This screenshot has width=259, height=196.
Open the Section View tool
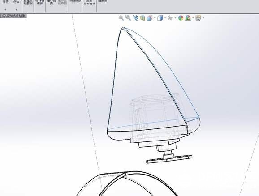142,18
